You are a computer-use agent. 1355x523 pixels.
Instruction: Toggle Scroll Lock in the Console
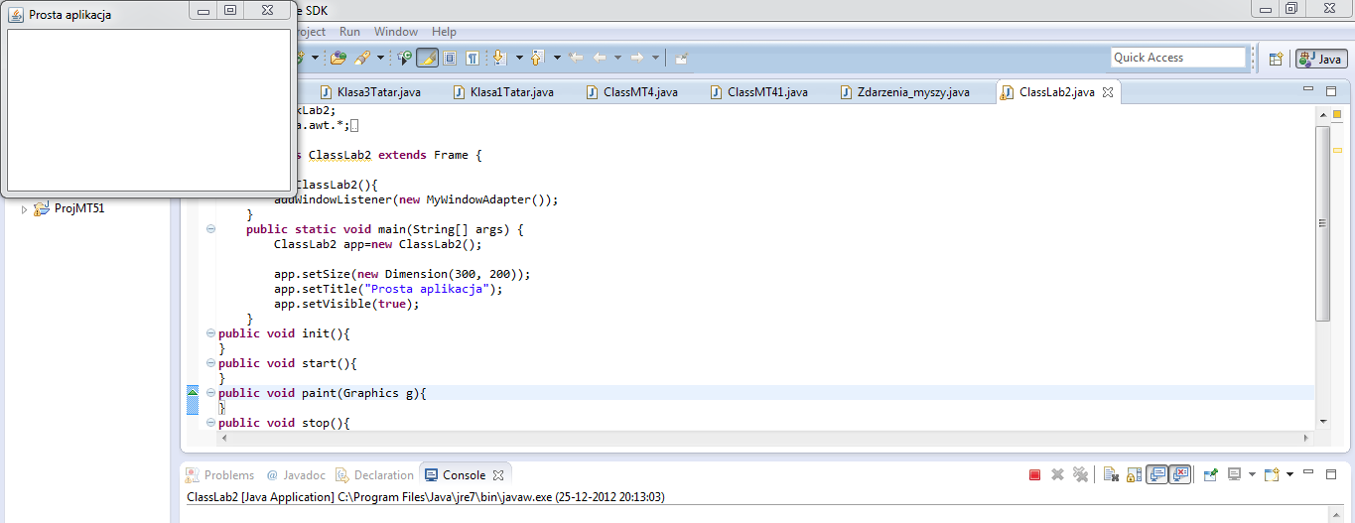(1133, 475)
